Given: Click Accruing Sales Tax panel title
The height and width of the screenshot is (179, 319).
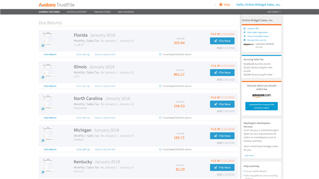Looking at the screenshot, I should coord(254,59).
